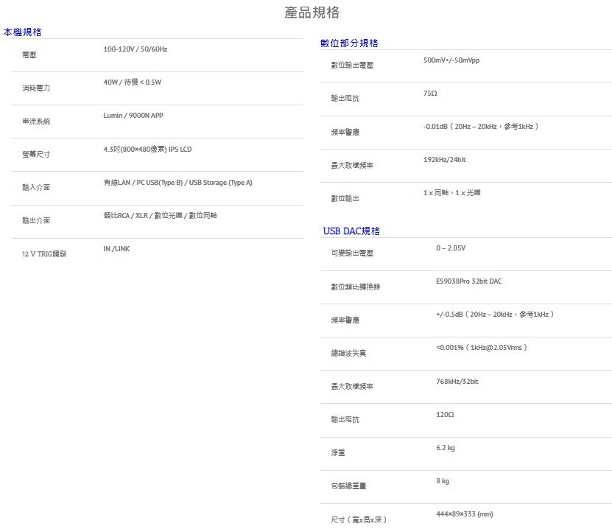The height and width of the screenshot is (529, 612).
Task: Click the 數位部分規格 section heading
Action: [x=349, y=43]
